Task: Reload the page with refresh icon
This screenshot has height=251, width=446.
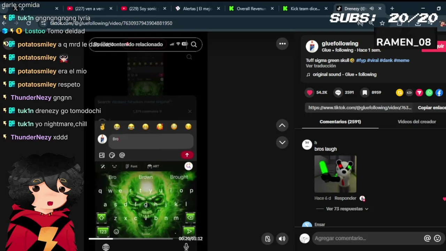Action: tap(29, 23)
